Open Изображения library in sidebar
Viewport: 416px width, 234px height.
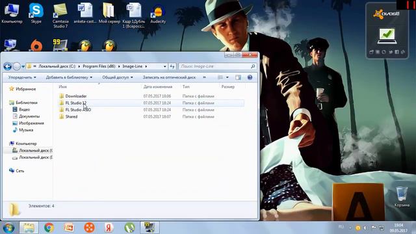coord(31,123)
